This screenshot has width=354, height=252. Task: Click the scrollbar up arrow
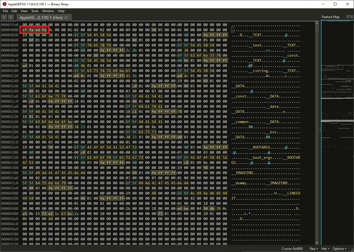317,24
